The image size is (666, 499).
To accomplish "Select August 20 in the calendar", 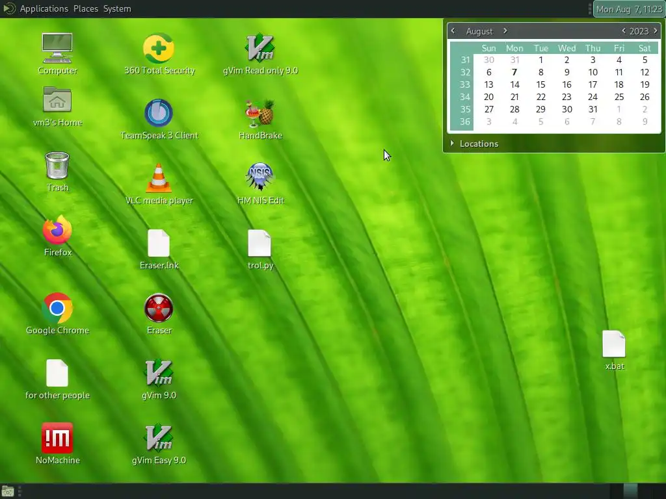I will pyautogui.click(x=489, y=97).
